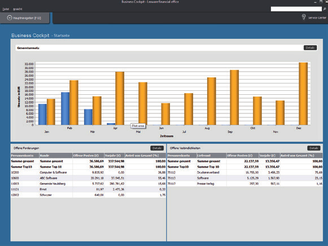328x246 pixels.
Task: Select the orange December bar
Action: pos(303,94)
